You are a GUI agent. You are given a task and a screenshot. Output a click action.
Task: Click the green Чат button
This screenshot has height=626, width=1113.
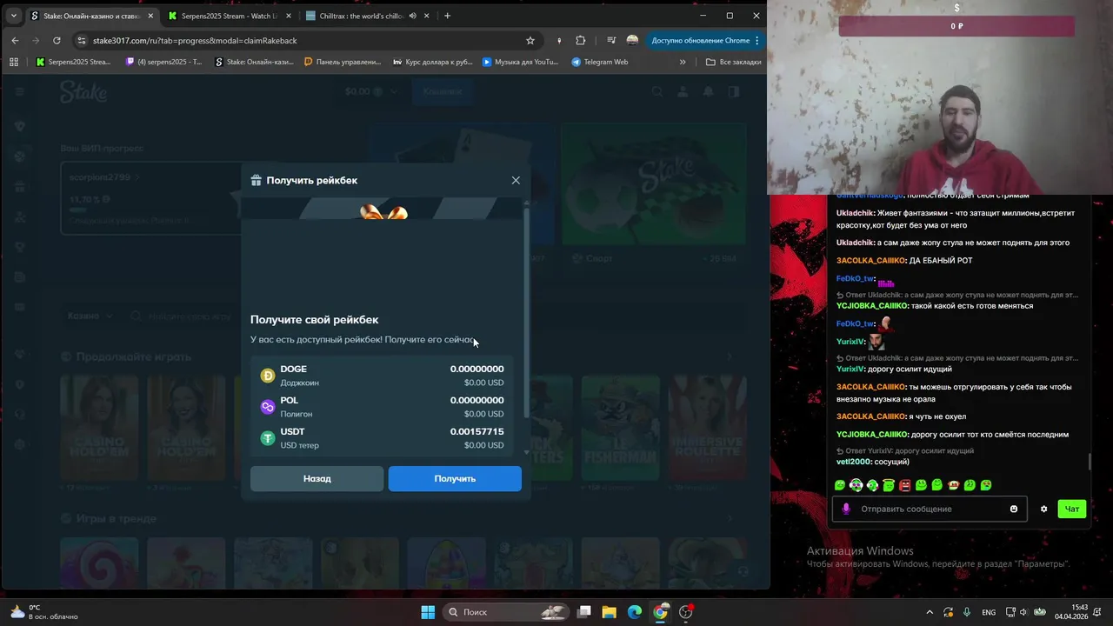[1072, 509]
